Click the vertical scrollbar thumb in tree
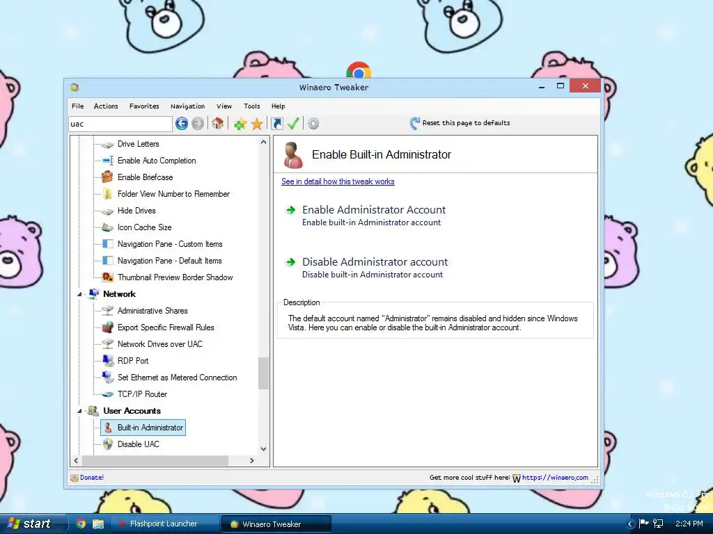Screen dimensions: 713x534 [263, 373]
